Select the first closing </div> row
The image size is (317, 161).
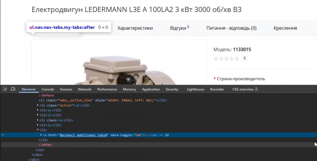(38, 155)
